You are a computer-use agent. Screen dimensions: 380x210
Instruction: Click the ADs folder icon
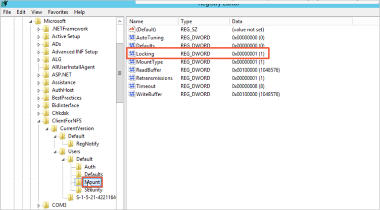[46, 44]
